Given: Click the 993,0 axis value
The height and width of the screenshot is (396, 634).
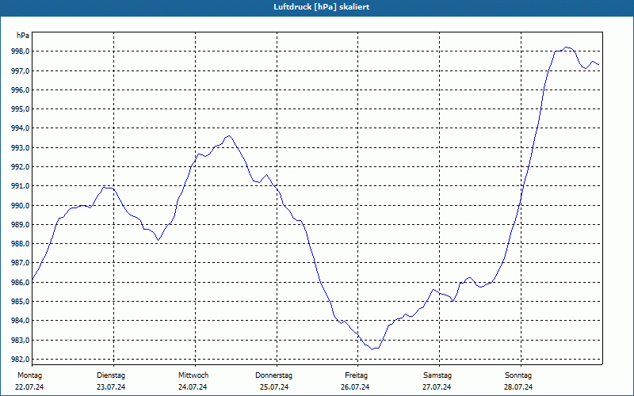Looking at the screenshot, I should point(21,148).
